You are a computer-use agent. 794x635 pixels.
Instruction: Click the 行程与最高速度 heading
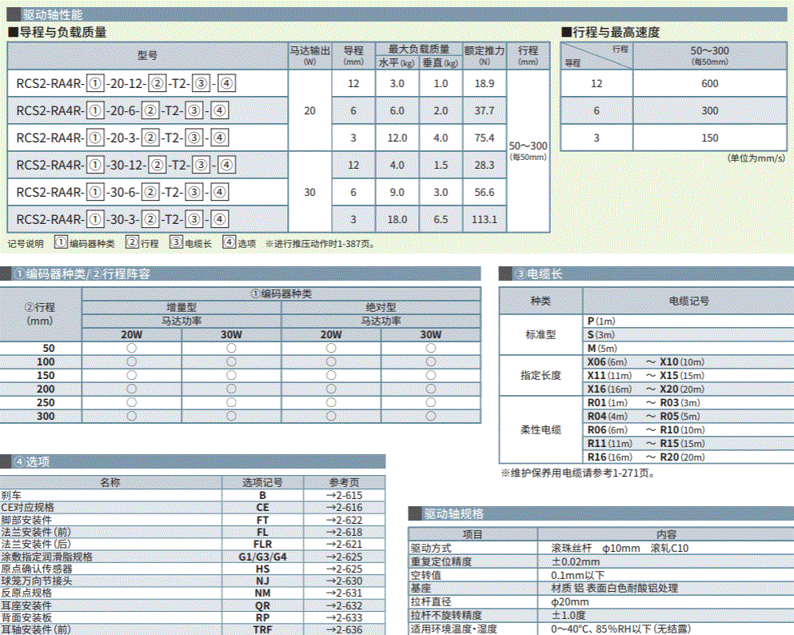pos(611,33)
